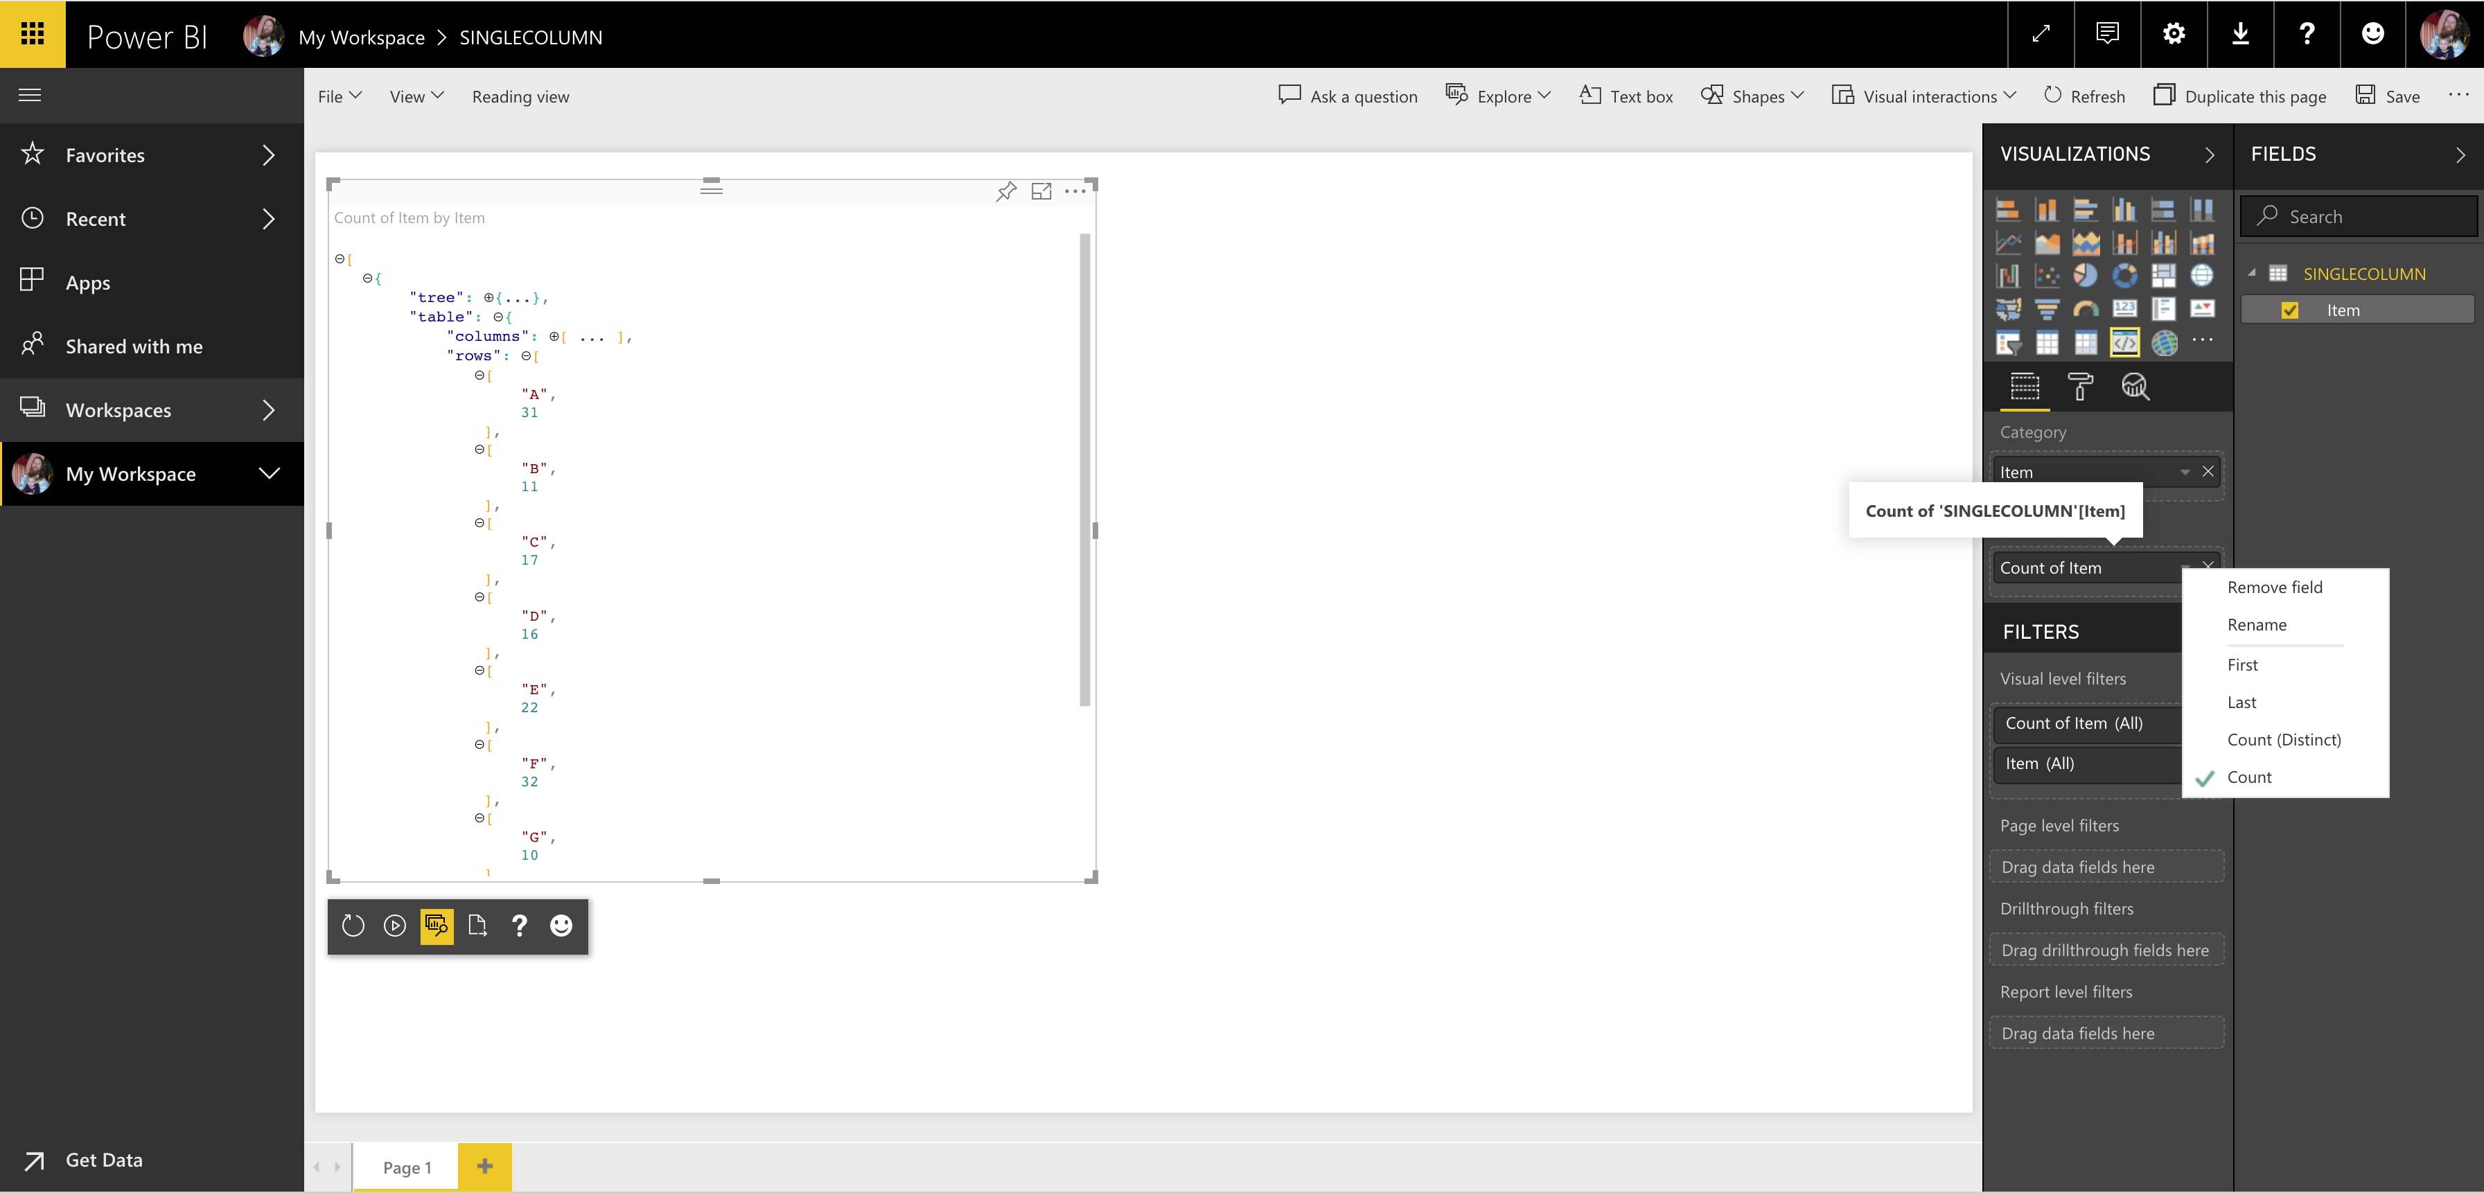2484x1193 pixels.
Task: Click the visual's more options ellipsis
Action: [x=1075, y=191]
